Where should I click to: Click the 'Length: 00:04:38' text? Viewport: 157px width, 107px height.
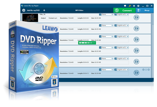click(83, 62)
